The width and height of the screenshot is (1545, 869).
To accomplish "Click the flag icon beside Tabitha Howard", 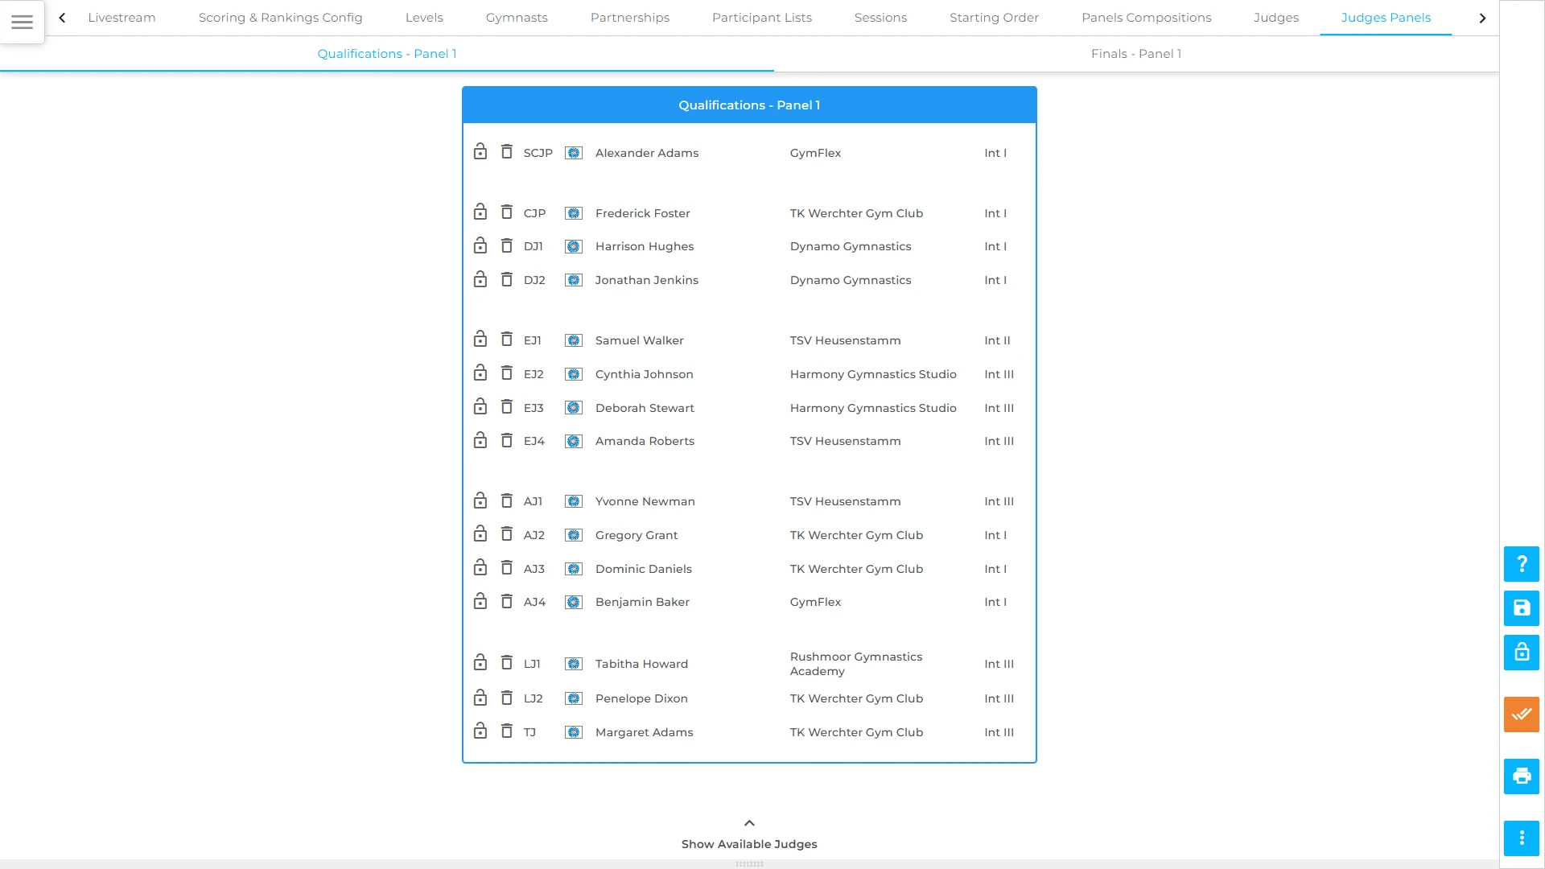I will coord(574,664).
